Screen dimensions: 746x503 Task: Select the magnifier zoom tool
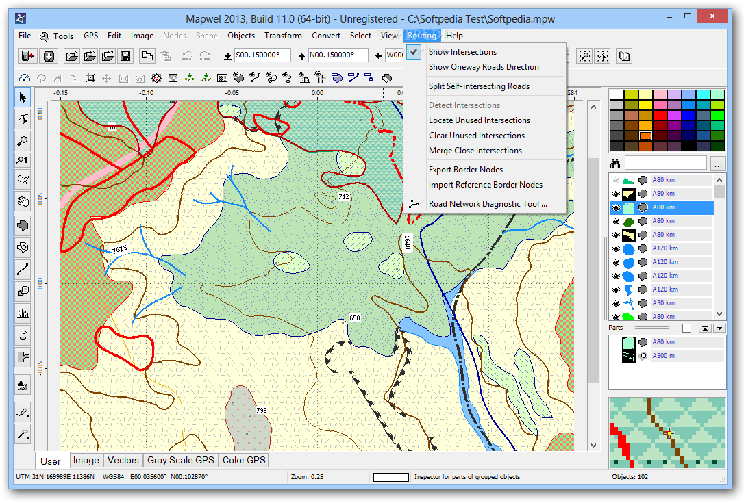[23, 141]
